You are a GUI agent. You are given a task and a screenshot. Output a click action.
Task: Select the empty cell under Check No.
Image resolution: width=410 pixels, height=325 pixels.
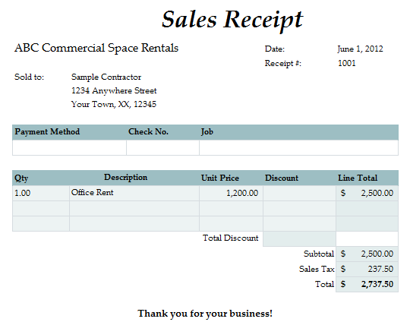(x=162, y=148)
